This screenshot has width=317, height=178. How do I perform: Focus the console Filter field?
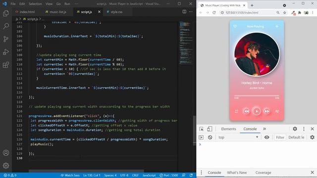[280, 137]
